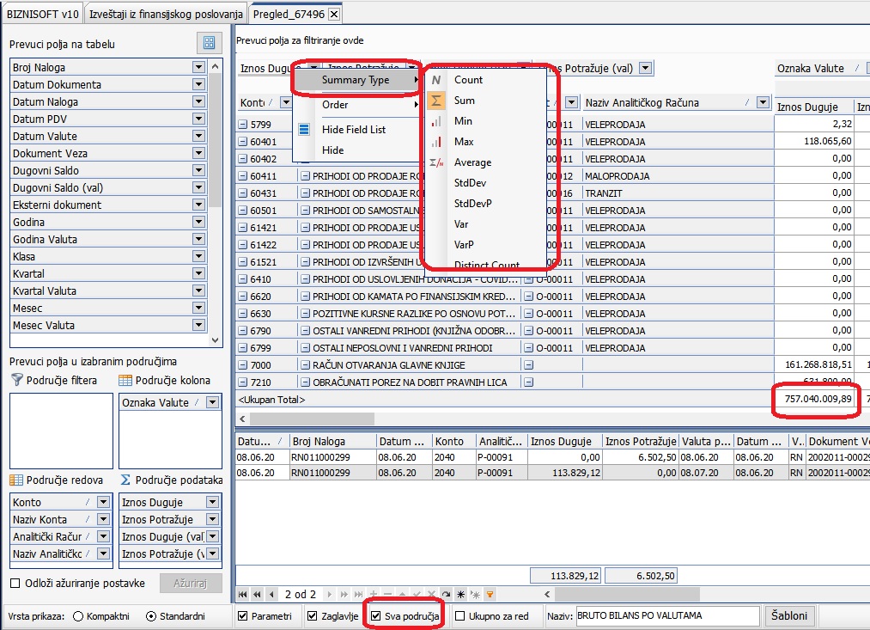The height and width of the screenshot is (630, 870).
Task: Open Konto dropdown in row area
Action: [103, 502]
